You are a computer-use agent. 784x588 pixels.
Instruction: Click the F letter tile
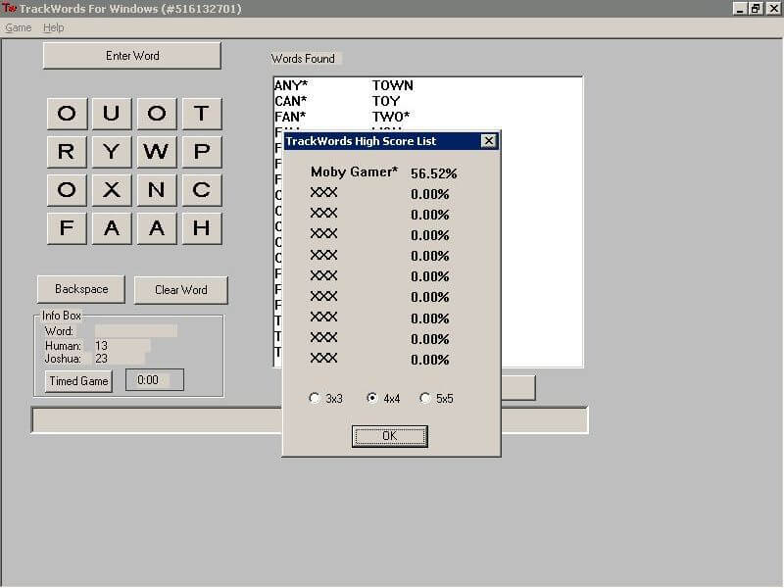pos(67,228)
